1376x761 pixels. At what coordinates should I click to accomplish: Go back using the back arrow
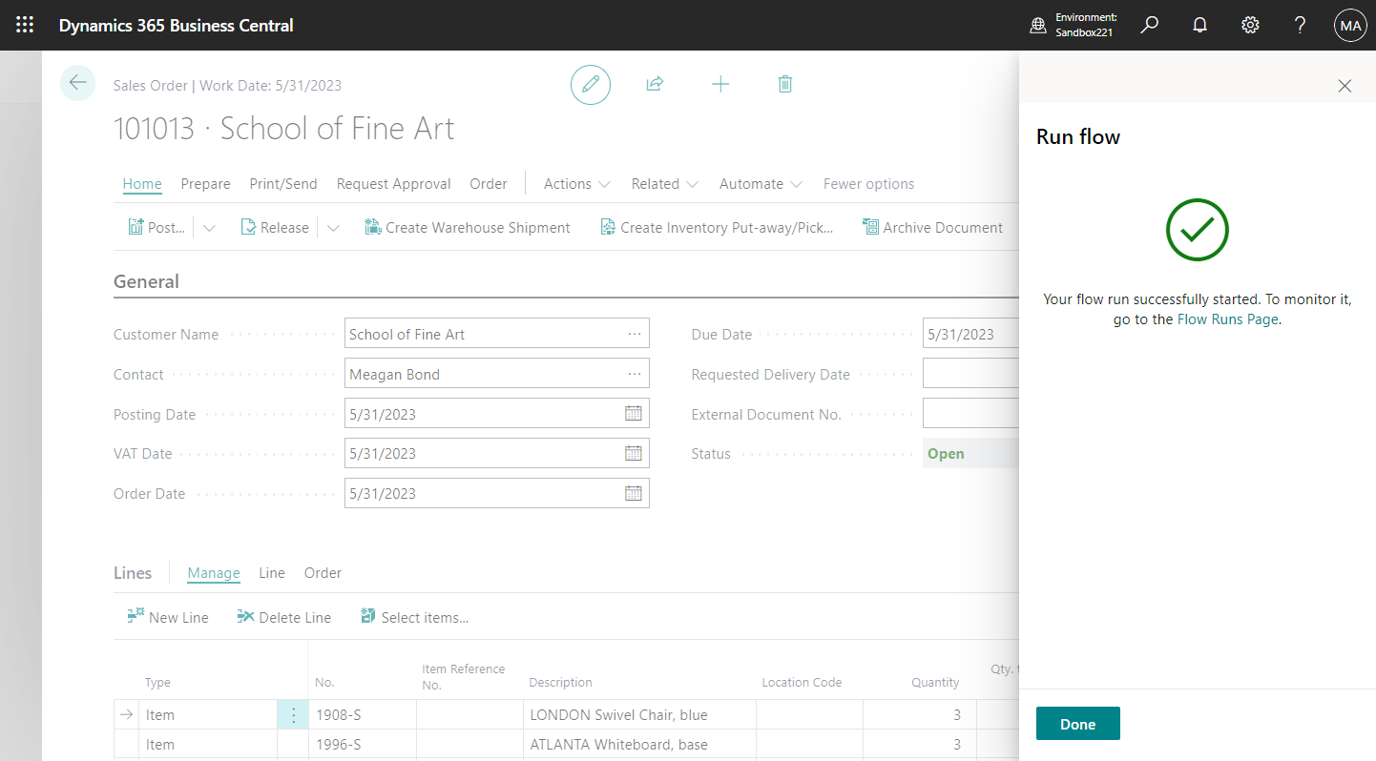77,83
